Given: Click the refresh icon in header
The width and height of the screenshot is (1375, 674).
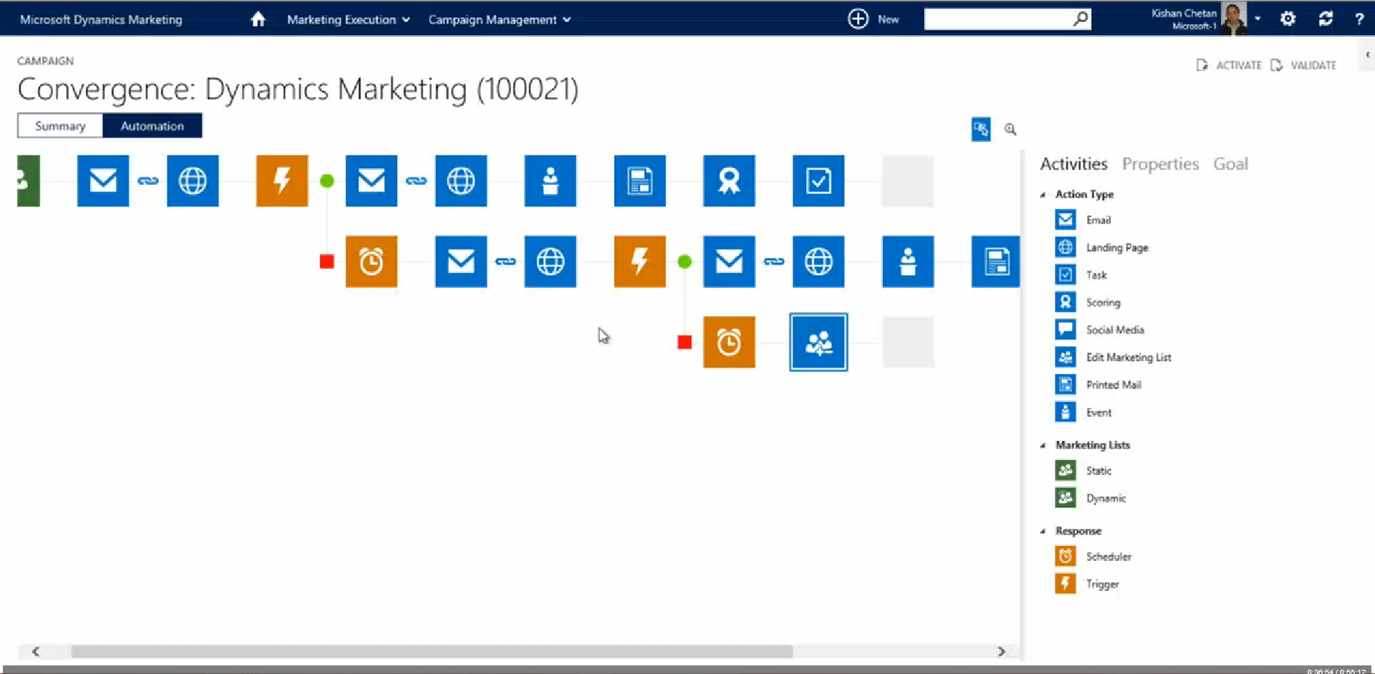Looking at the screenshot, I should (1326, 19).
